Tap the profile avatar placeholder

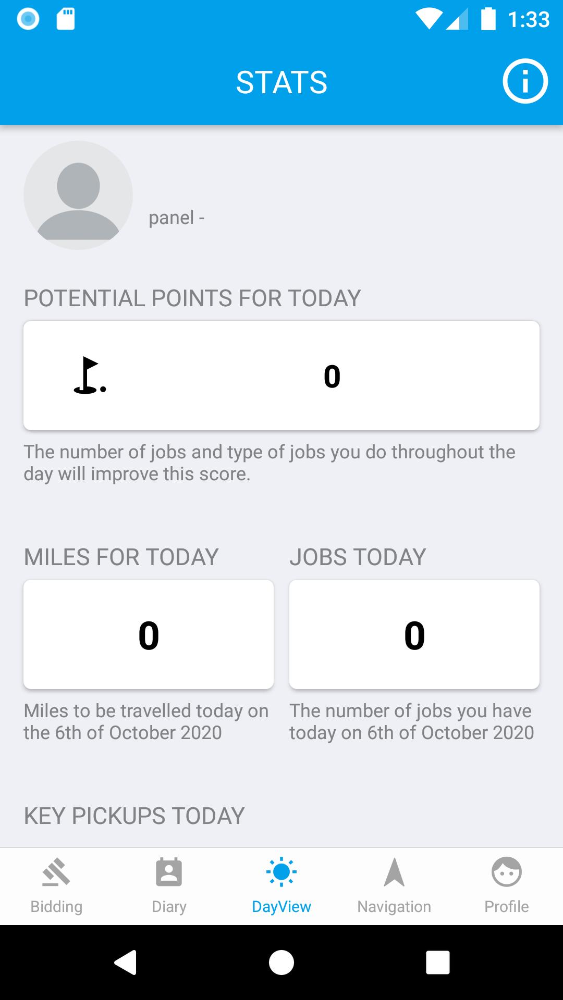pyautogui.click(x=78, y=195)
